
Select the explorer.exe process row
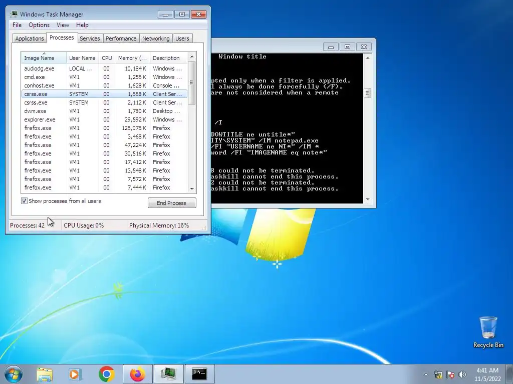104,119
